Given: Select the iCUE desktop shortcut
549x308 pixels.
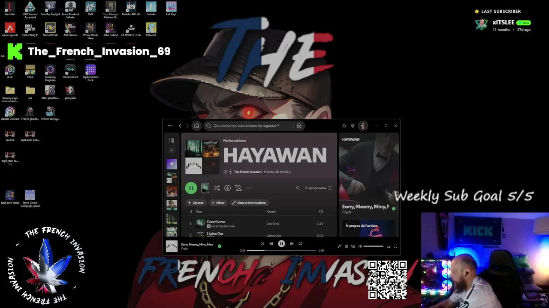Looking at the screenshot, I should click(10, 71).
